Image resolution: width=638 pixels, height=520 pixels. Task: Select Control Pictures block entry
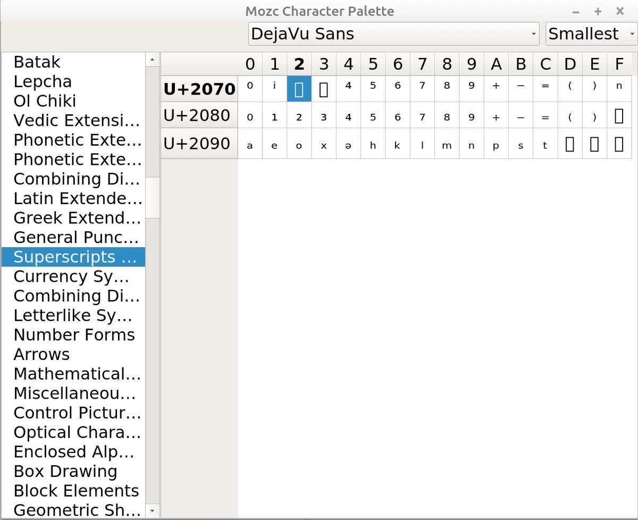(x=73, y=413)
